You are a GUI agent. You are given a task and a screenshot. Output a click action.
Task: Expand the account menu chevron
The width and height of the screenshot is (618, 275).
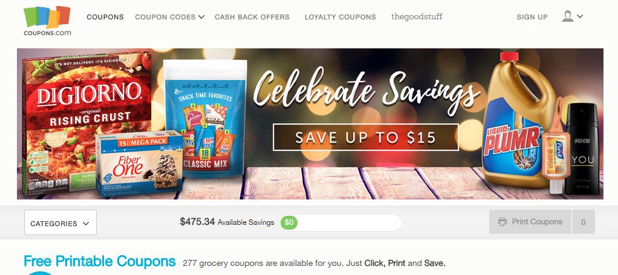pos(580,16)
